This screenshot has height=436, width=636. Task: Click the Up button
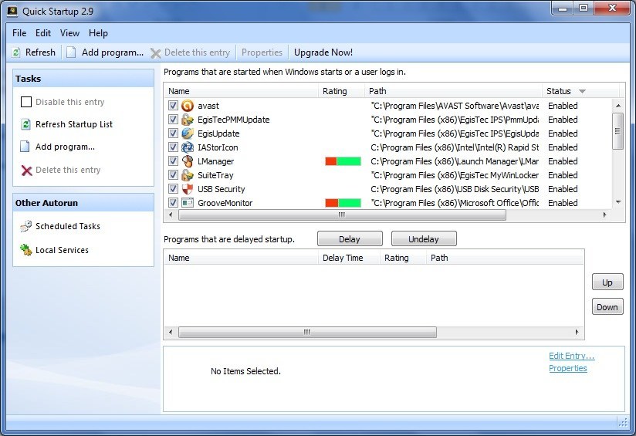point(607,282)
